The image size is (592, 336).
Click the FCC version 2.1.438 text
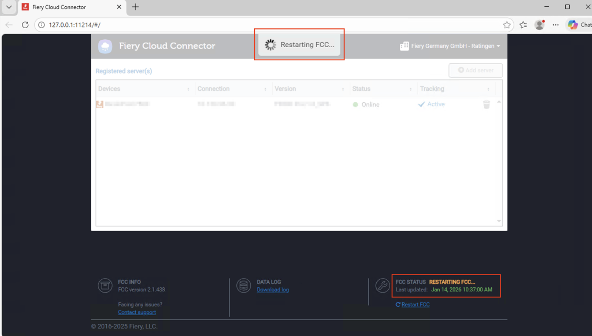pos(141,290)
